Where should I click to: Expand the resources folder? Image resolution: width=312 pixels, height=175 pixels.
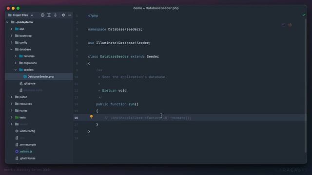[x=12, y=104]
